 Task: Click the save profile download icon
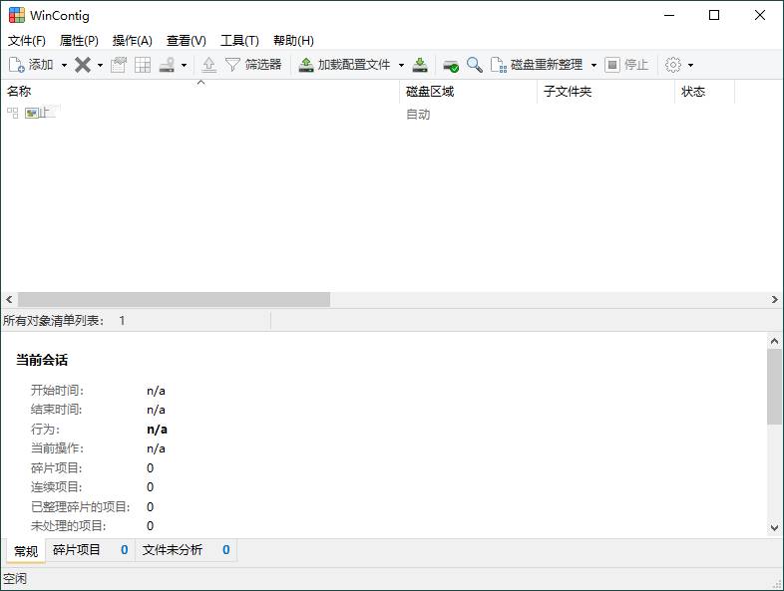(x=421, y=65)
